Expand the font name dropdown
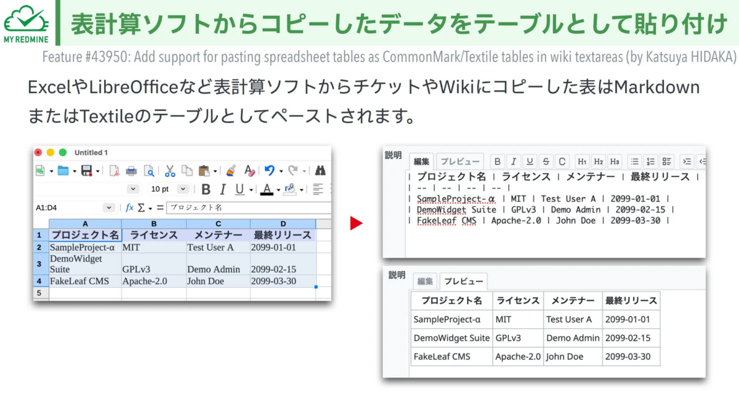The height and width of the screenshot is (415, 739). [x=133, y=189]
